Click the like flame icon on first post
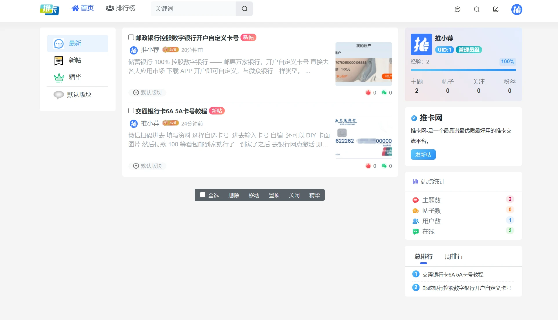558x320 pixels. point(368,92)
